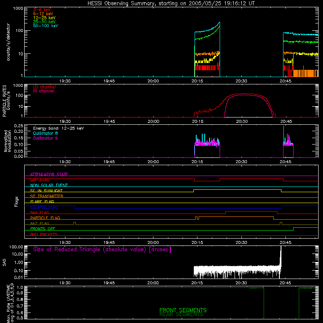The width and height of the screenshot is (323, 323).
Task: Click the Energy band: 12-25 keV label
Action: point(59,128)
